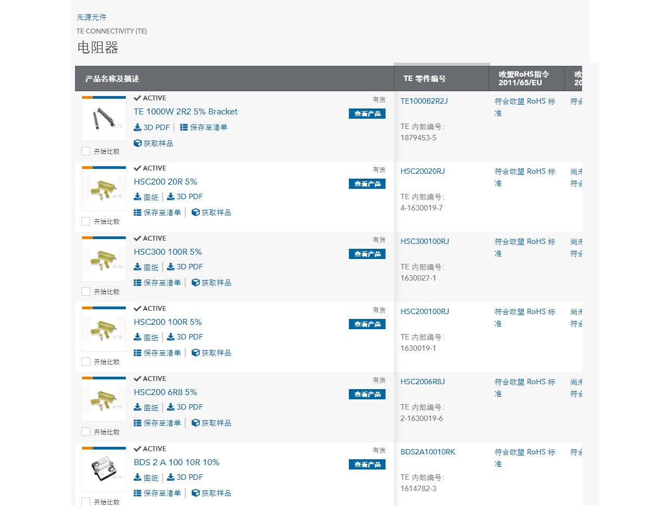
Task: Open part number HSC300100RJ
Action: coord(425,241)
